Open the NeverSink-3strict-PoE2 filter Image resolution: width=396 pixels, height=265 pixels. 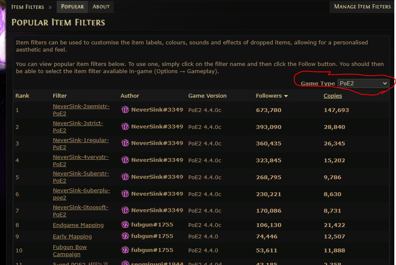78,127
